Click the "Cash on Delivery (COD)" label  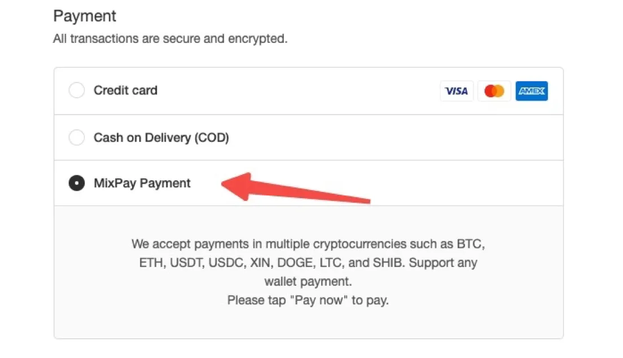click(x=161, y=138)
